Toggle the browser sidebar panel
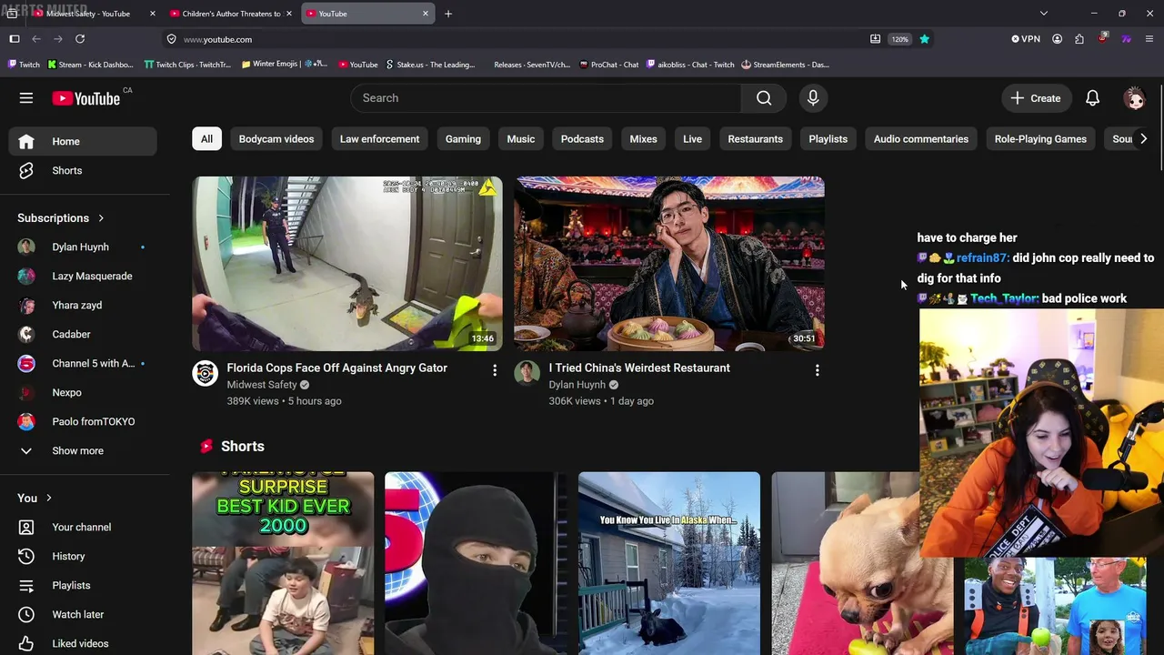This screenshot has width=1164, height=655. [x=15, y=39]
